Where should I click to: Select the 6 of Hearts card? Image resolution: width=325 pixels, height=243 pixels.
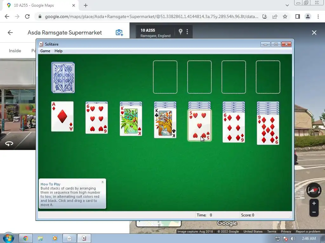coord(96,119)
